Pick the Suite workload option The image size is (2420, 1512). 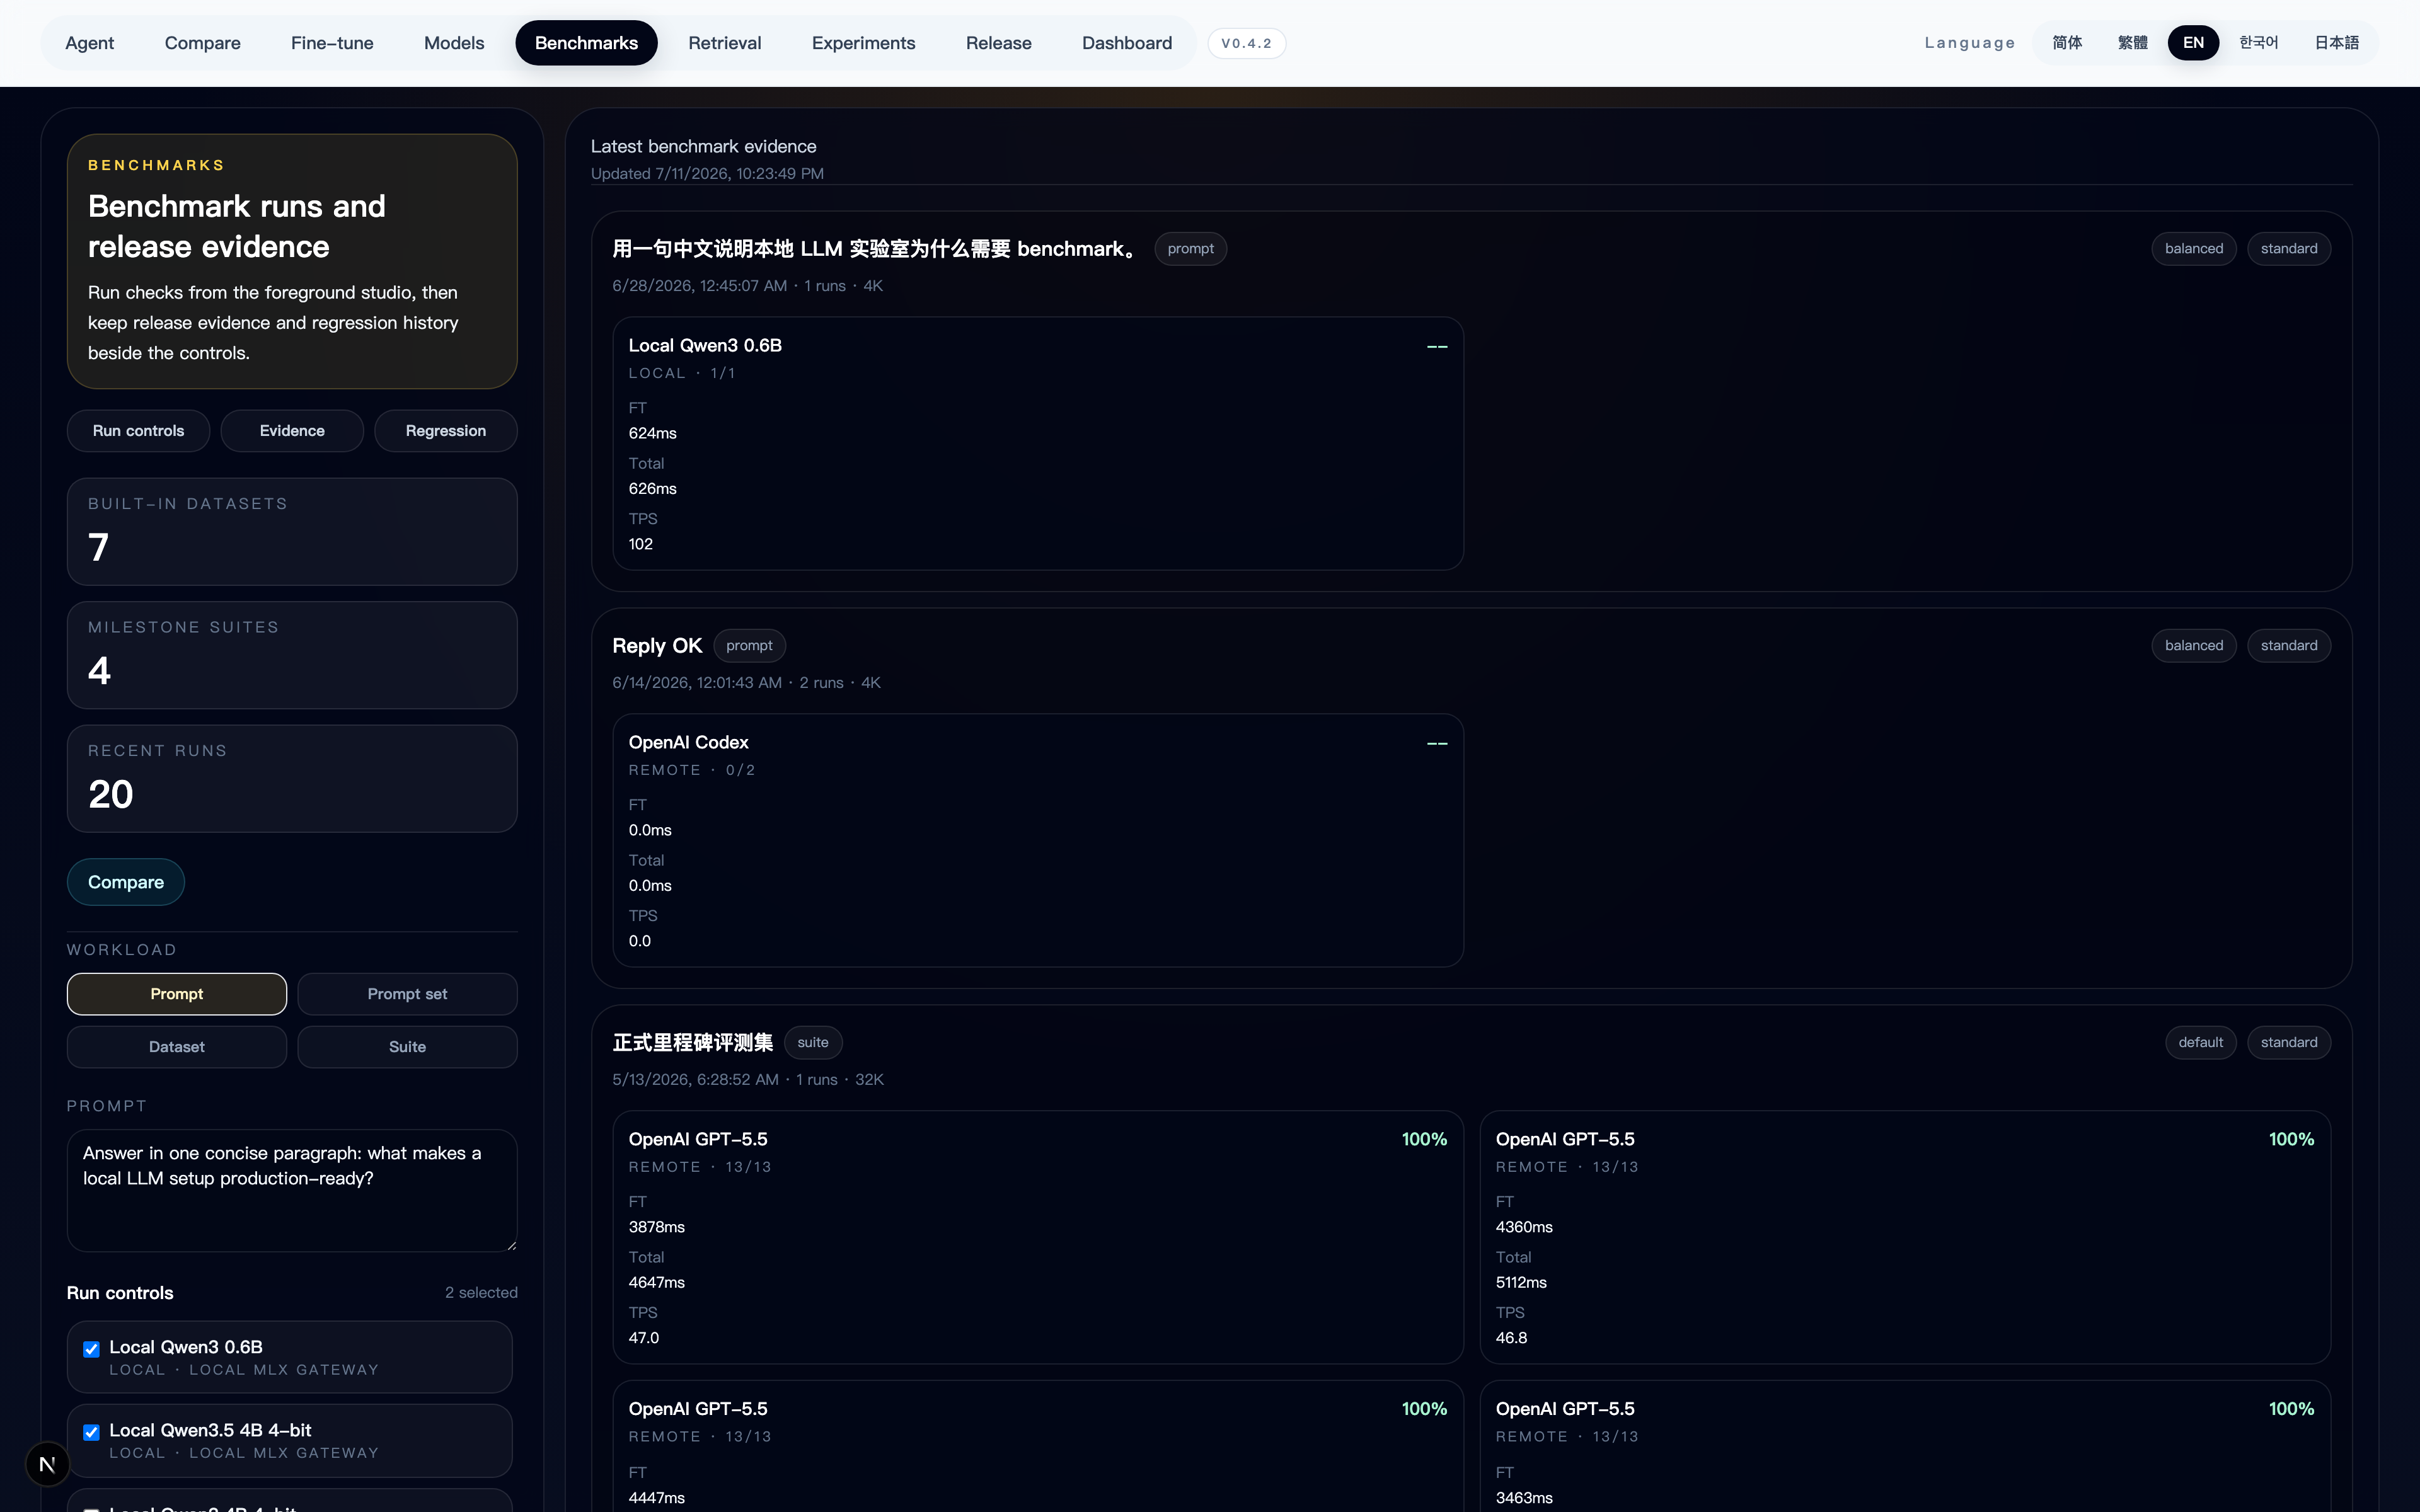(407, 1047)
